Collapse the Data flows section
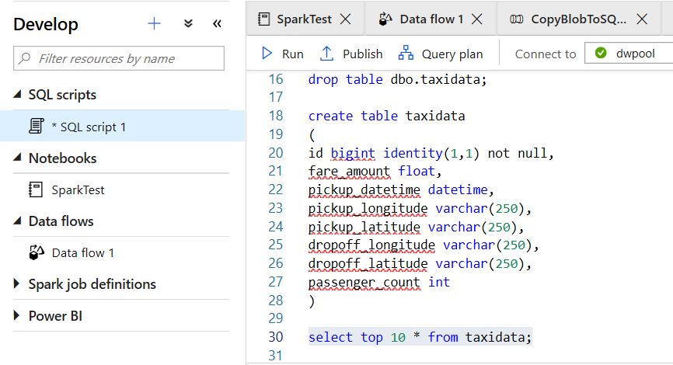The height and width of the screenshot is (365, 673). pyautogui.click(x=17, y=221)
